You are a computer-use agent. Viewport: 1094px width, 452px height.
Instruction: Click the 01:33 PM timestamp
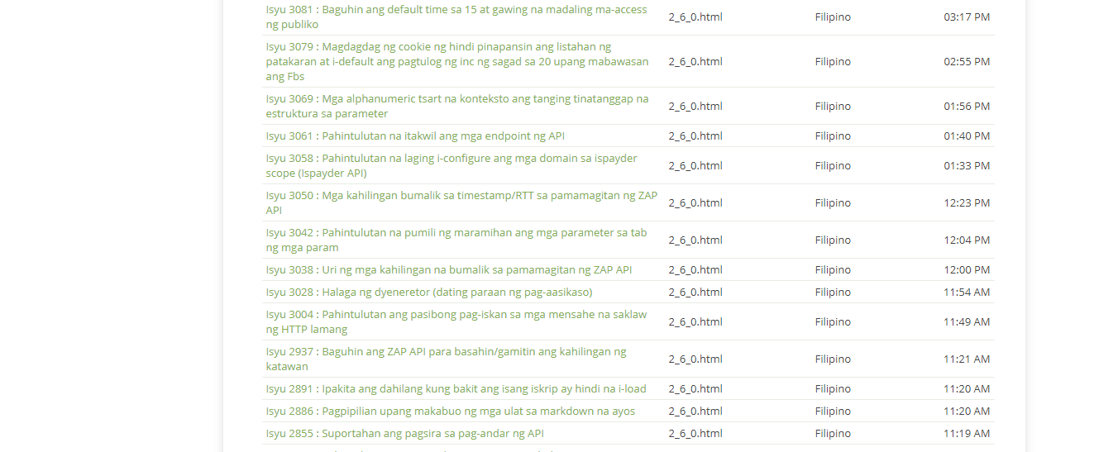pos(967,165)
